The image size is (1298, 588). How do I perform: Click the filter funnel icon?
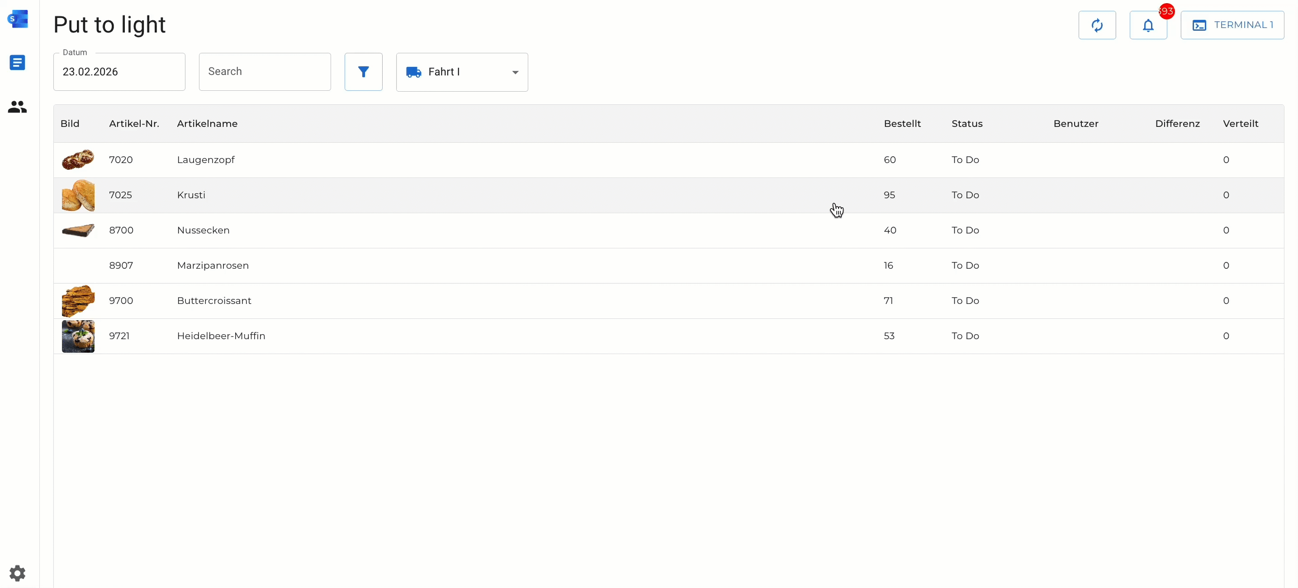(363, 72)
